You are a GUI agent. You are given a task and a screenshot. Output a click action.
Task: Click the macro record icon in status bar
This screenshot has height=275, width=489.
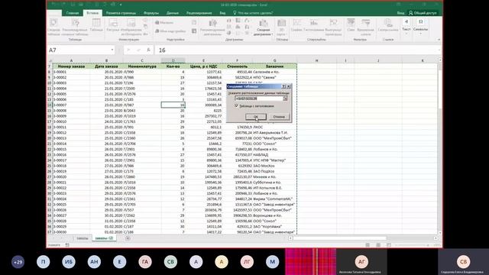pyautogui.click(x=67, y=245)
